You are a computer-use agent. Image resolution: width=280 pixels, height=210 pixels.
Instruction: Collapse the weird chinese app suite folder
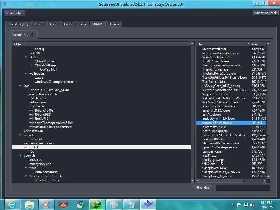coord(26,176)
